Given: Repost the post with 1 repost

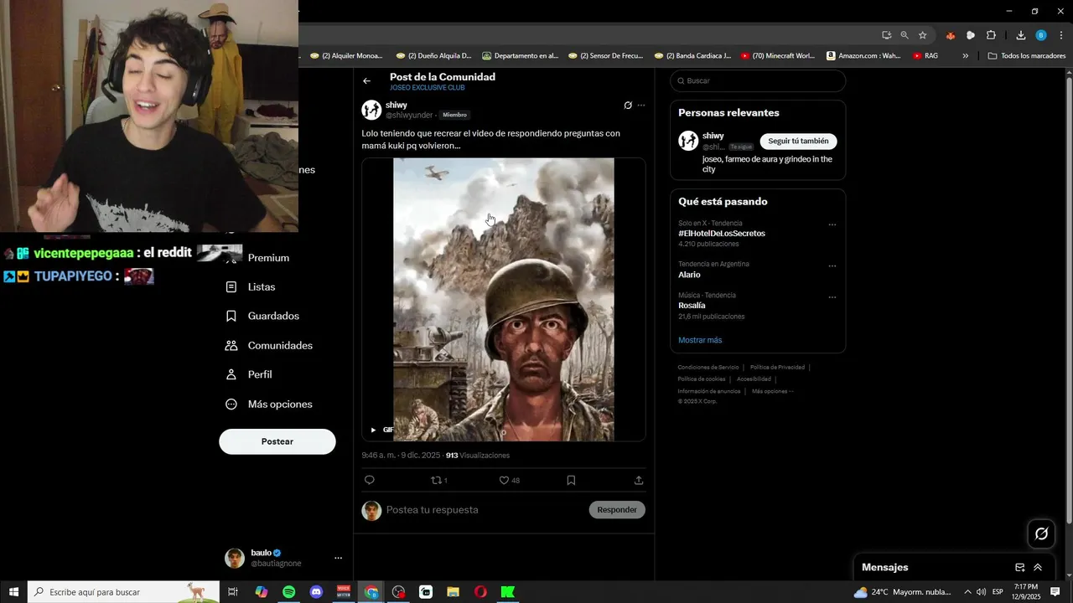Looking at the screenshot, I should click(438, 480).
